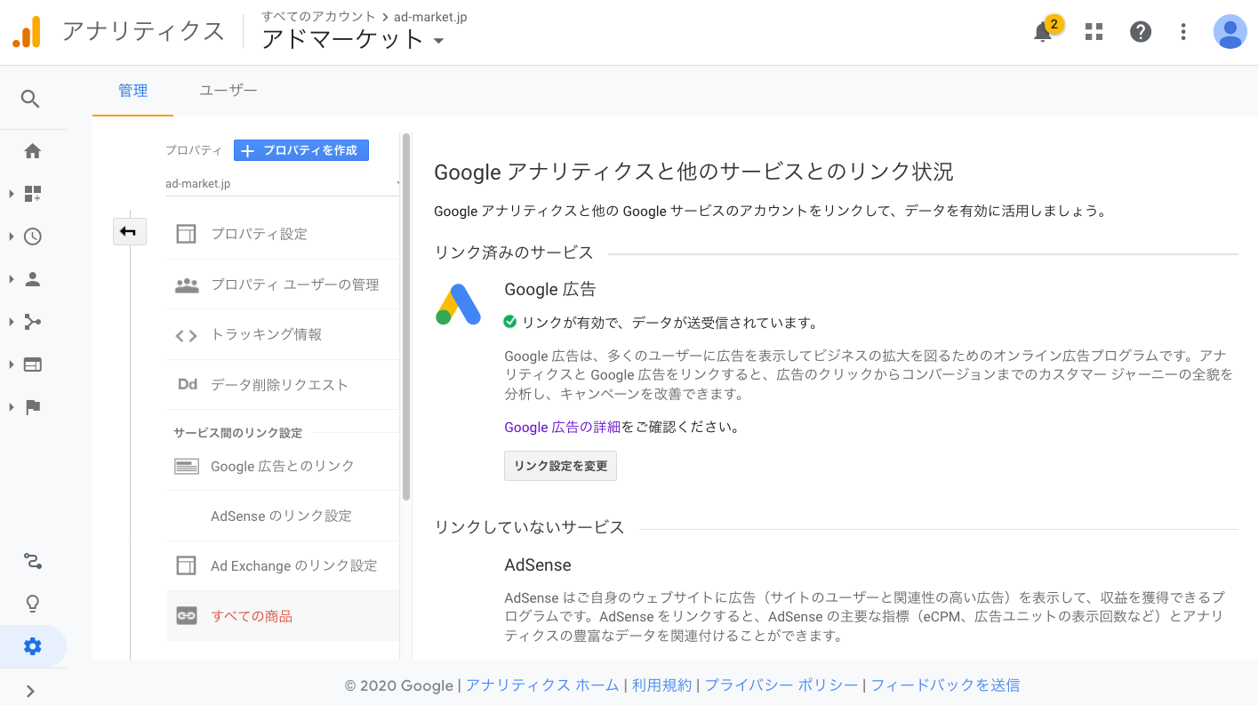This screenshot has width=1258, height=705.
Task: Expand the Realtime section arrow
Action: pos(12,236)
